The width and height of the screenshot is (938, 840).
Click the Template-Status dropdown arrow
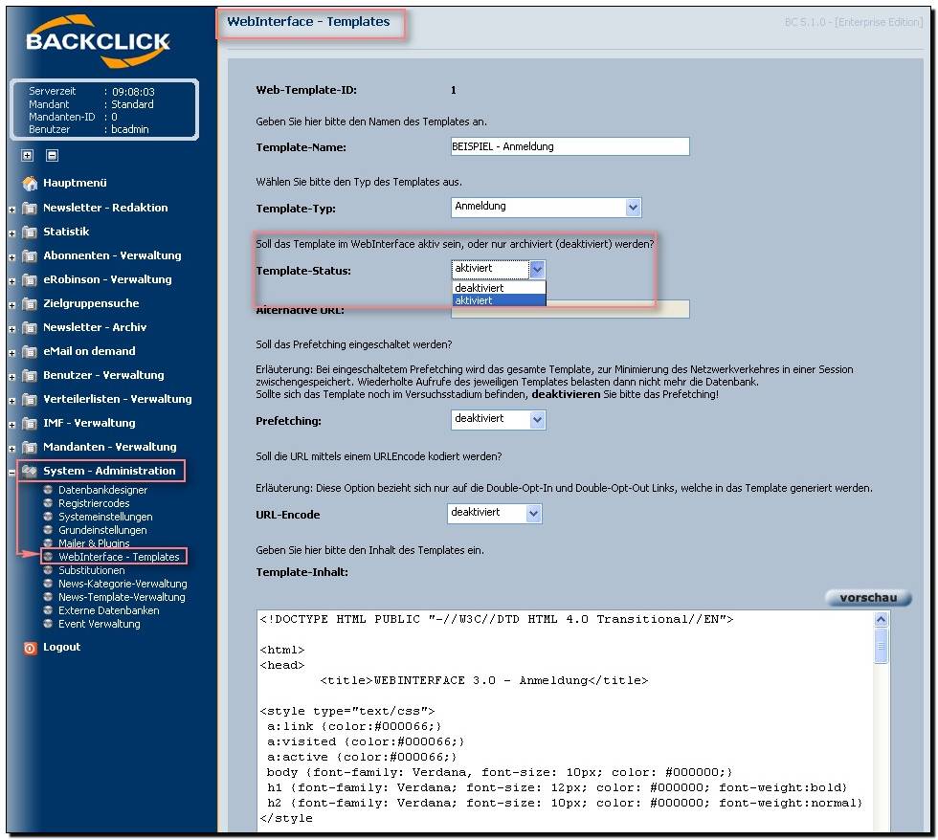[537, 270]
